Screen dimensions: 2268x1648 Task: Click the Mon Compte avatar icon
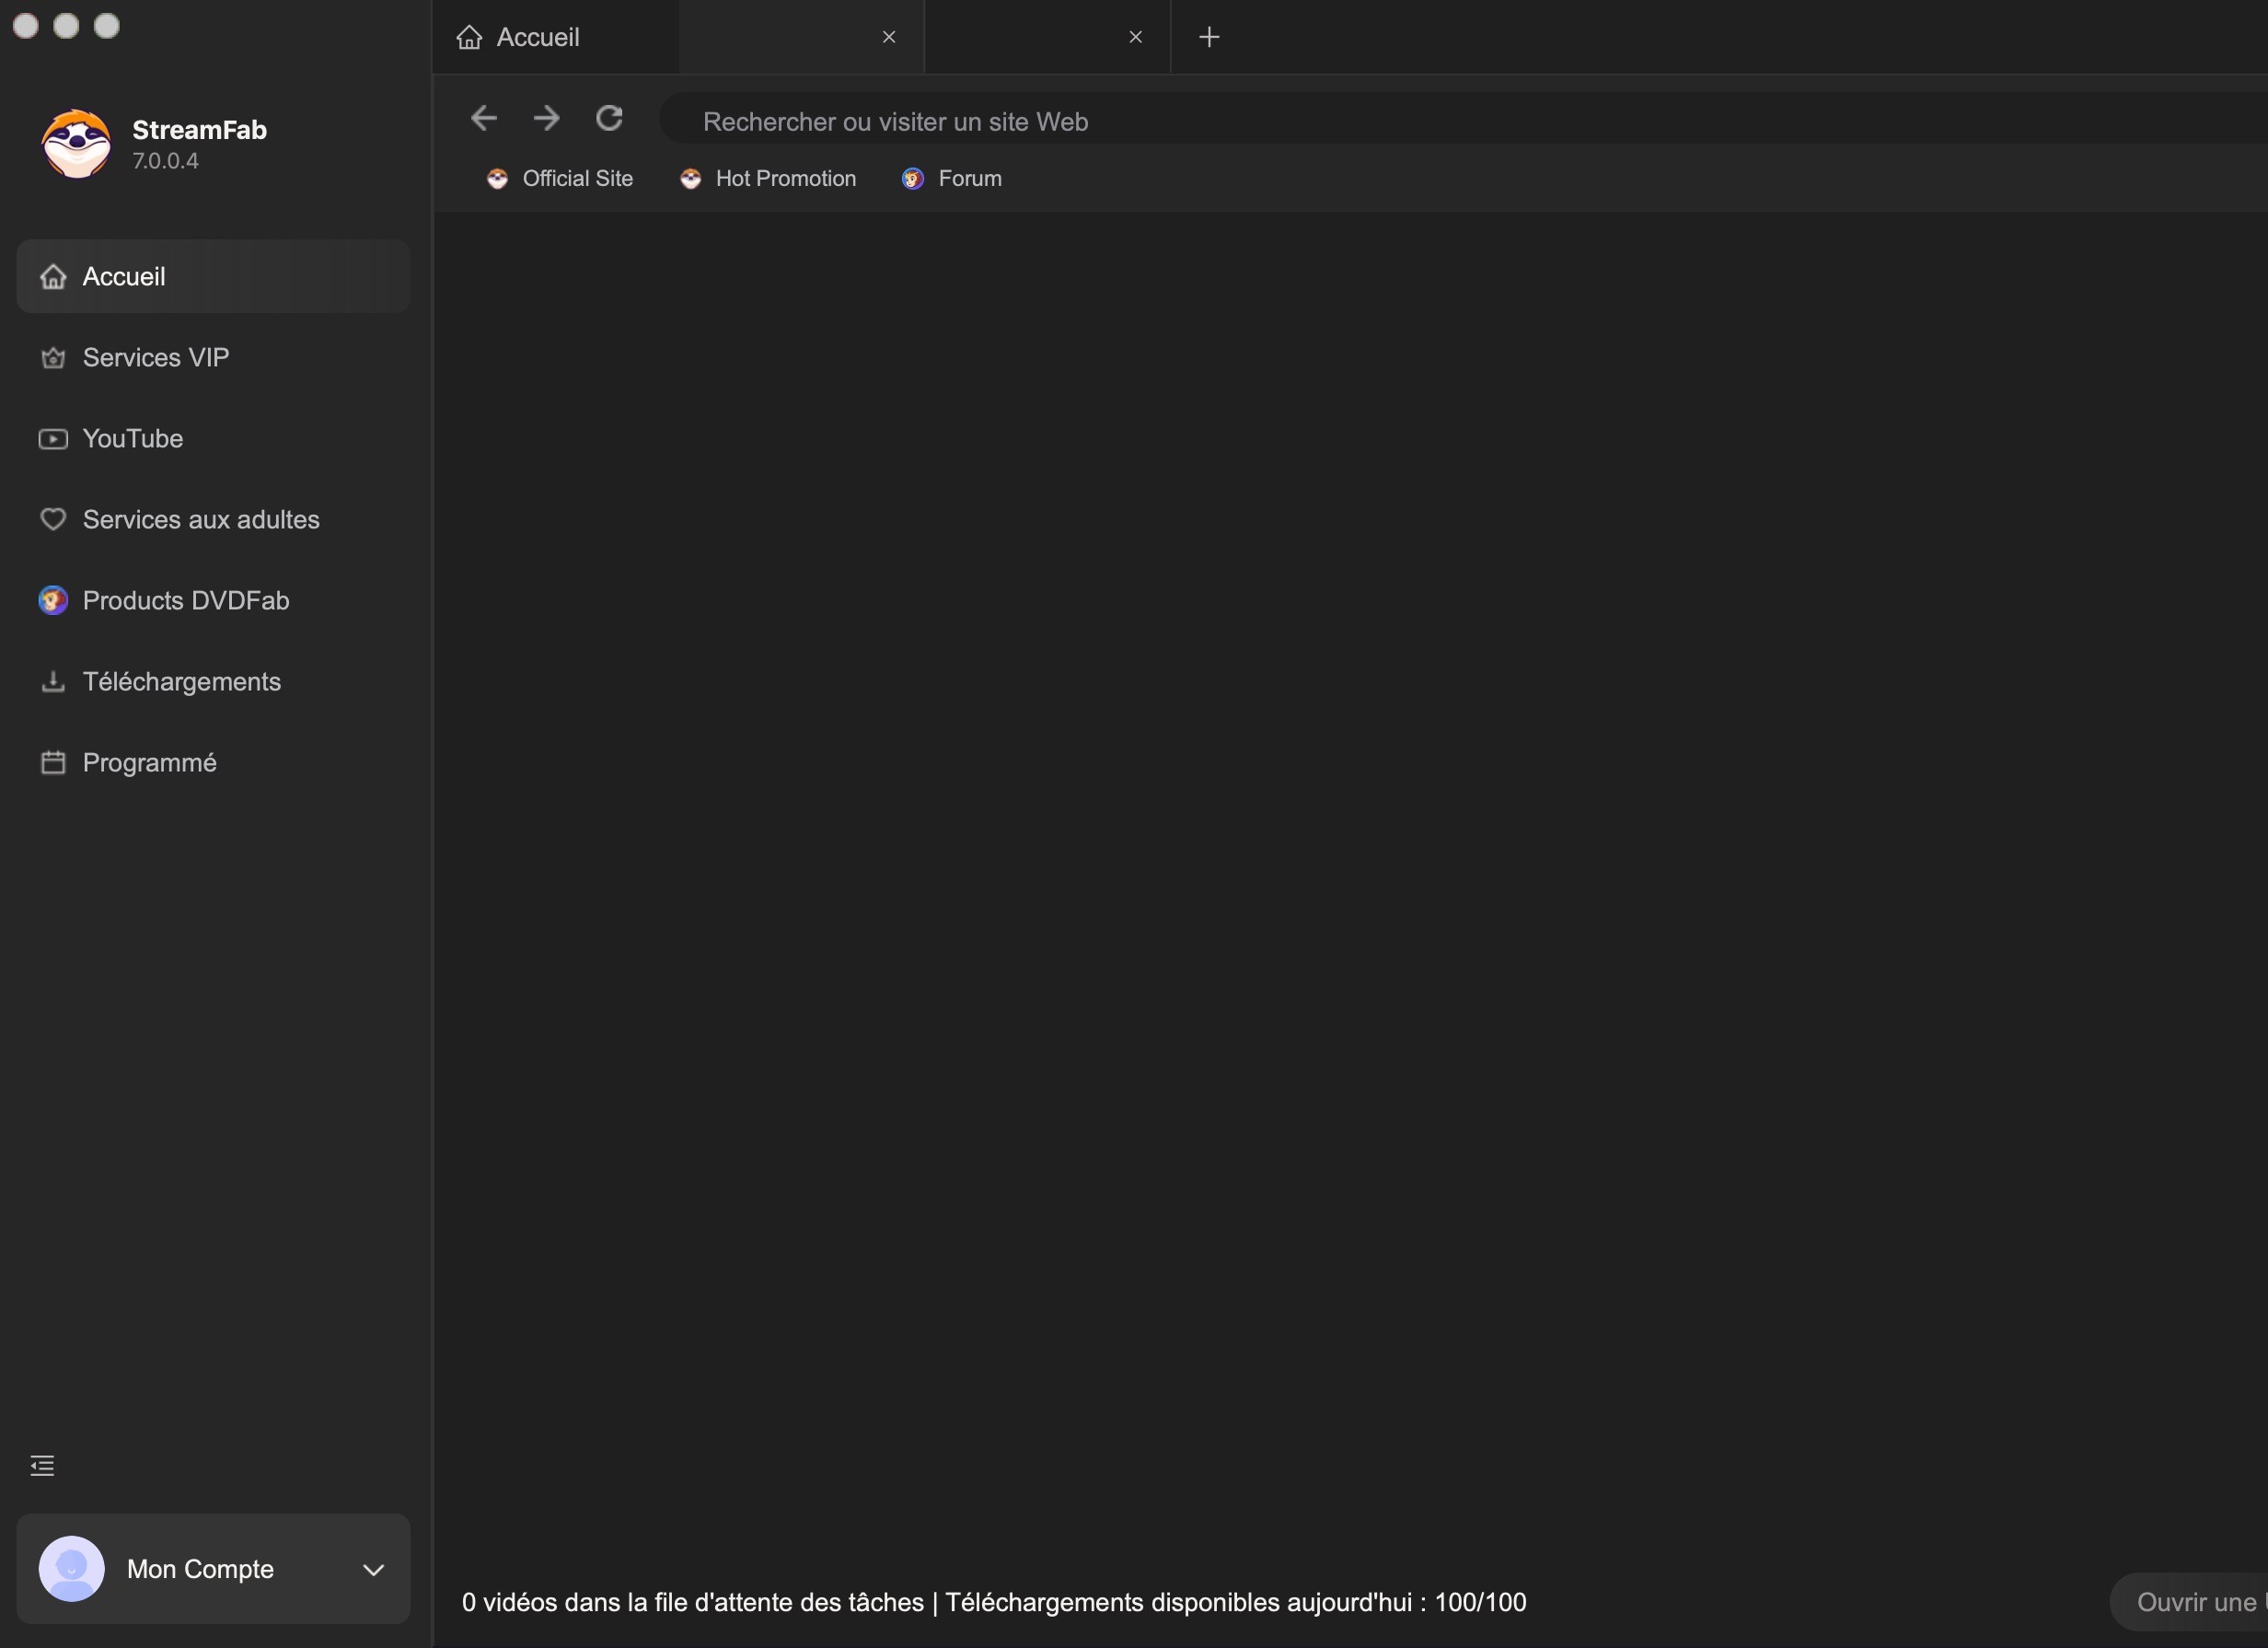click(x=72, y=1569)
